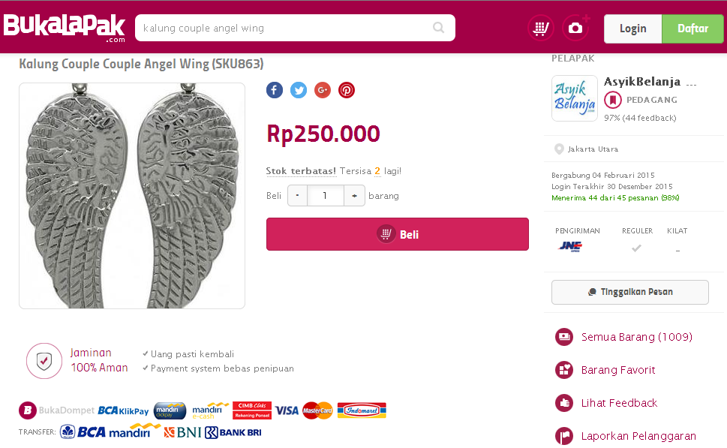This screenshot has width=727, height=448.
Task: Share product via Twitter icon
Action: pos(299,90)
